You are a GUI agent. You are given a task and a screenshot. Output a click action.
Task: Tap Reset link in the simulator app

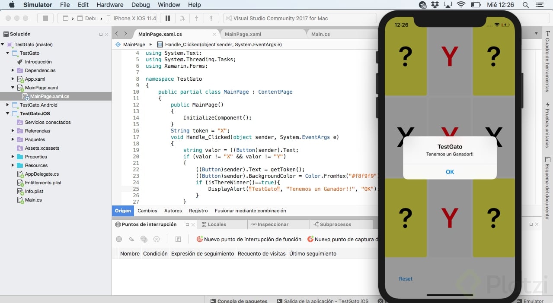(x=406, y=279)
